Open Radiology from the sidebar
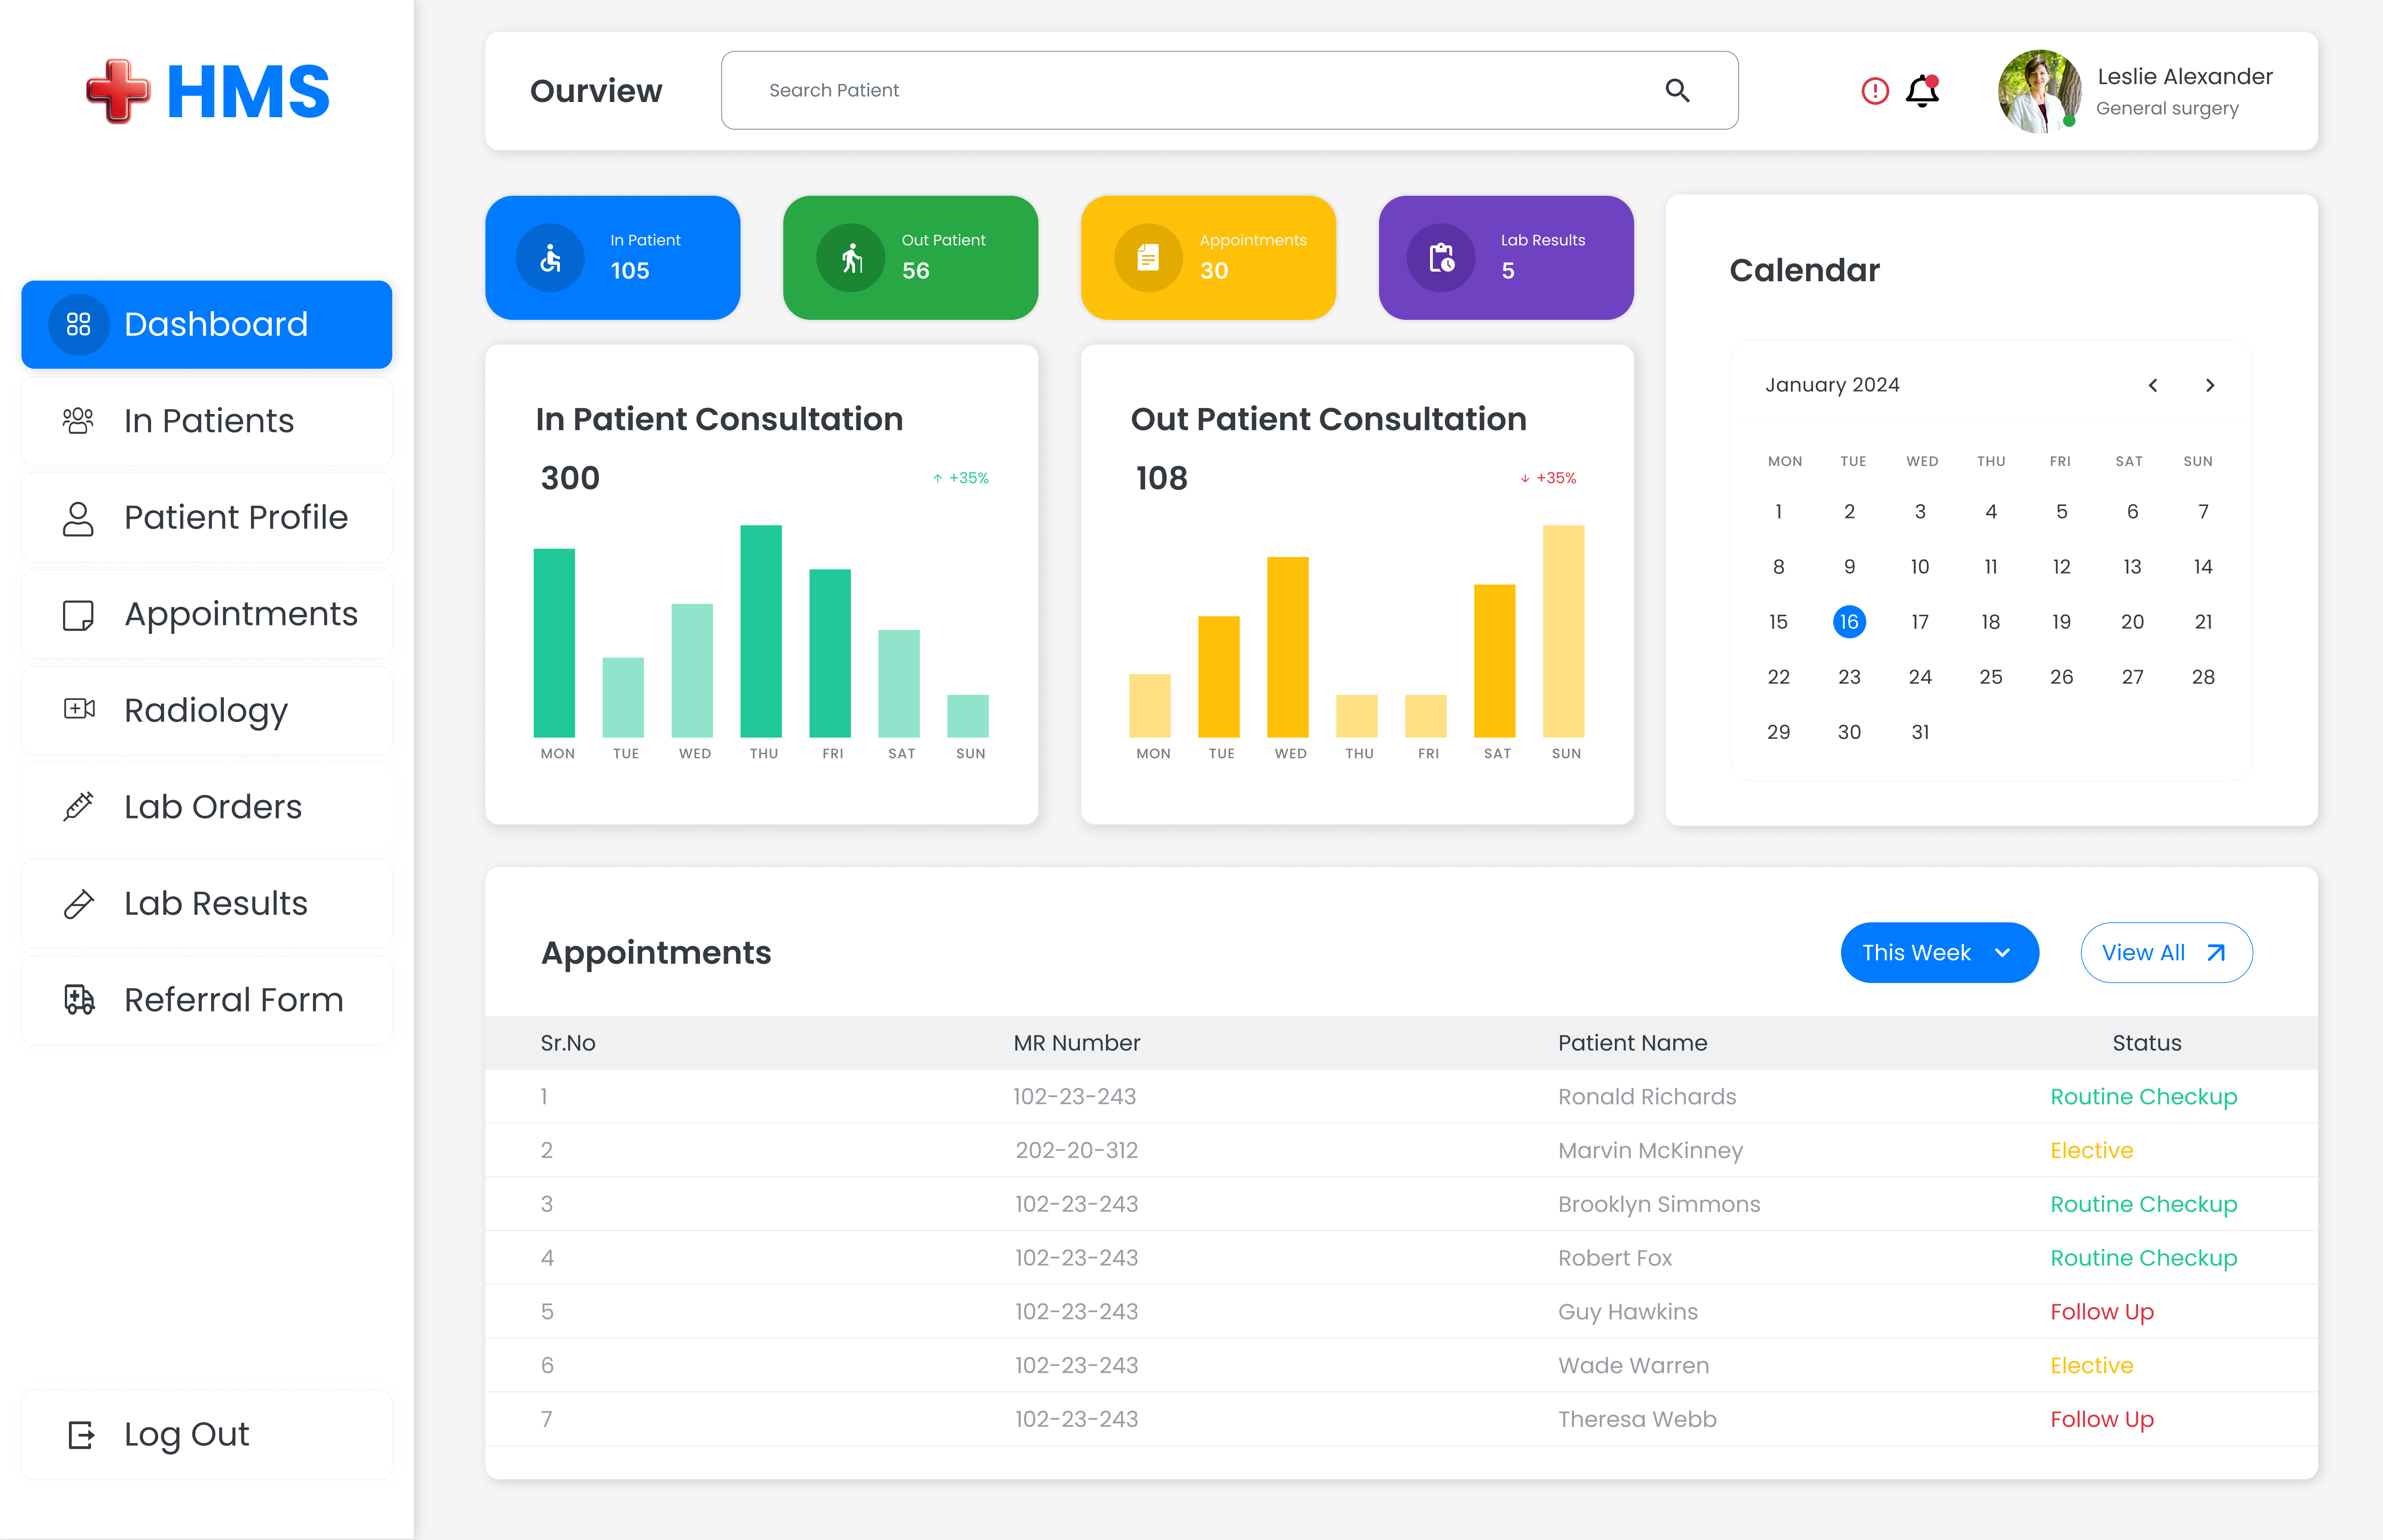This screenshot has width=2383, height=1540. click(204, 710)
